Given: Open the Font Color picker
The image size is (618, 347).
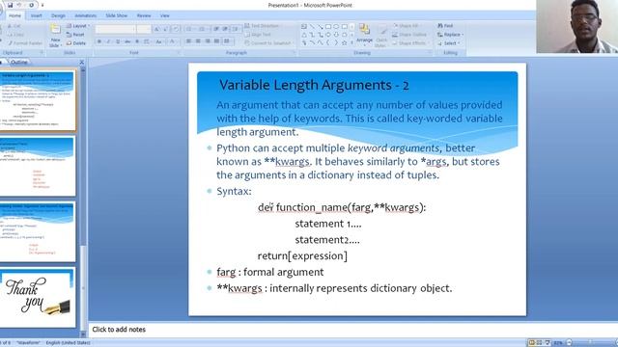Looking at the screenshot, I should click(173, 41).
